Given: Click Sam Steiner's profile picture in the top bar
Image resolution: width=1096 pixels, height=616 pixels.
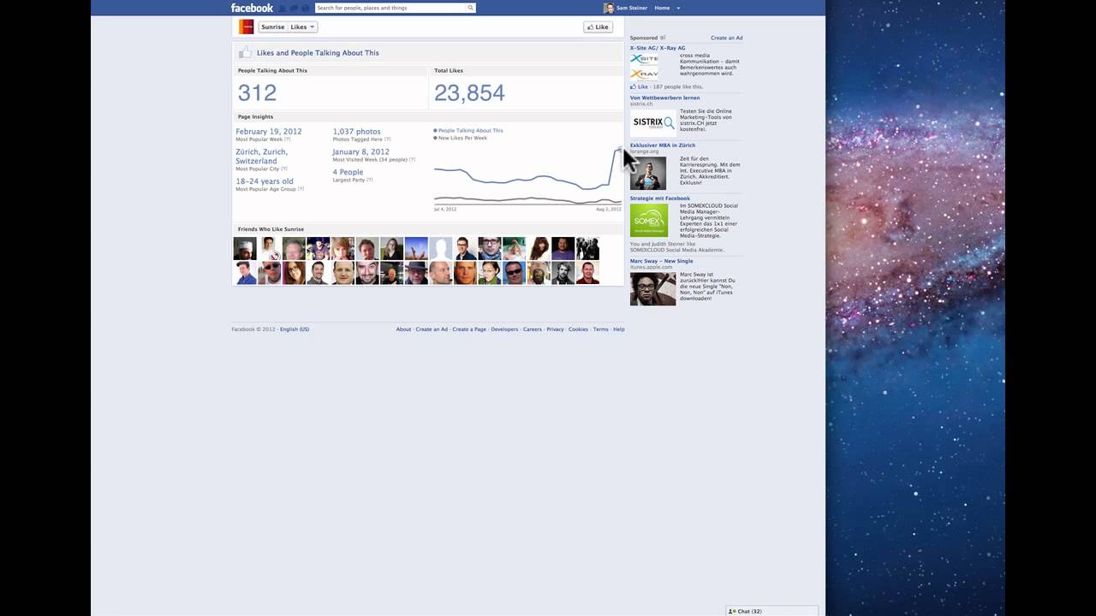Looking at the screenshot, I should tap(609, 8).
